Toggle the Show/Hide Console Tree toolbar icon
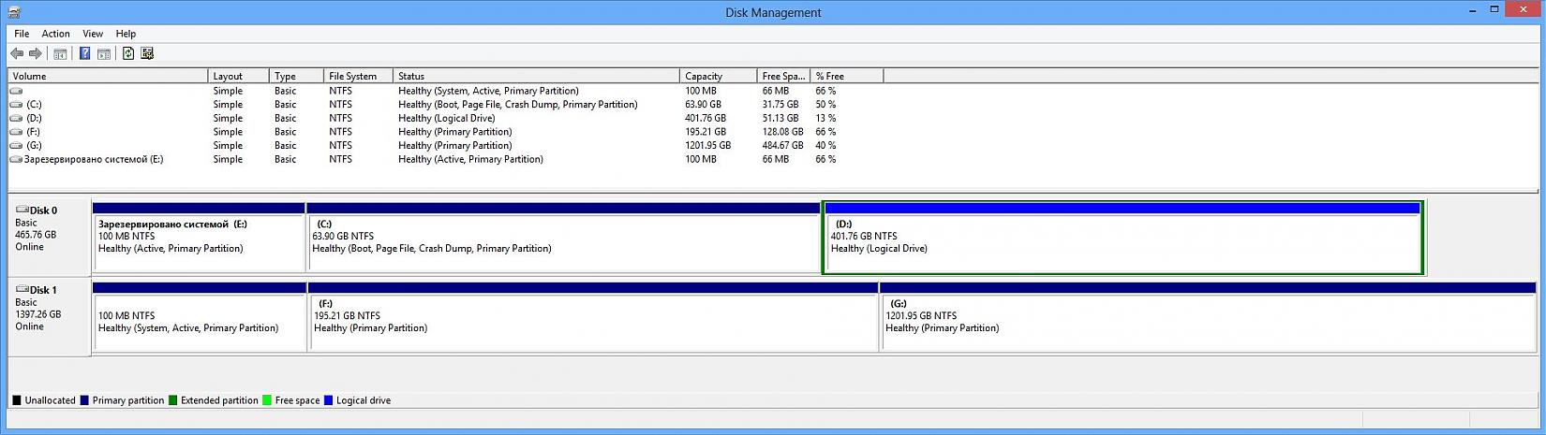This screenshot has width=1546, height=435. point(60,54)
